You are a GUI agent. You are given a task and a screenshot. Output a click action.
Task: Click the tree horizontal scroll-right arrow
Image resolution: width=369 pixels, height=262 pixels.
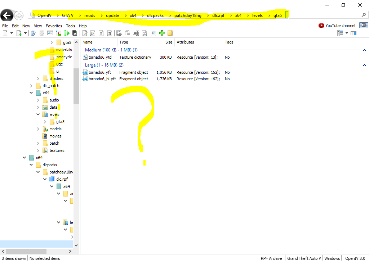pos(70,251)
